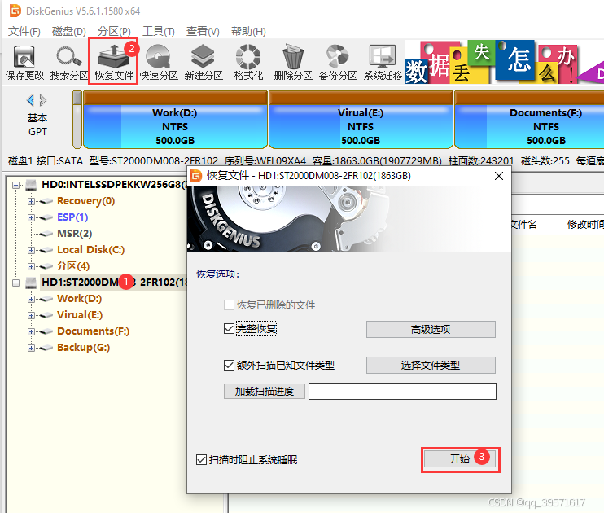
Task: Open the 查看(V) menu
Action: pyautogui.click(x=203, y=31)
